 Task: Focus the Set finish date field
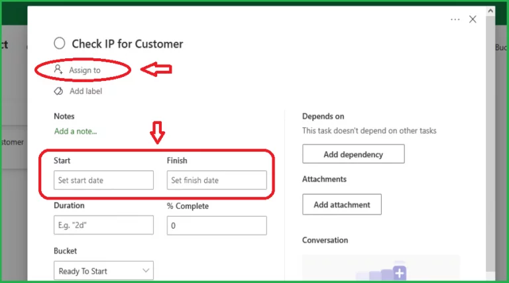point(217,180)
